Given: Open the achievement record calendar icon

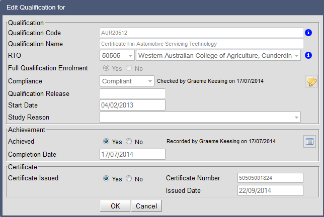Looking at the screenshot, I should click(x=310, y=142).
